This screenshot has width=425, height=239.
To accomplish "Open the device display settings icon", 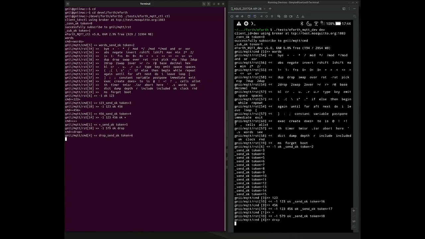I will pyautogui.click(x=279, y=16).
